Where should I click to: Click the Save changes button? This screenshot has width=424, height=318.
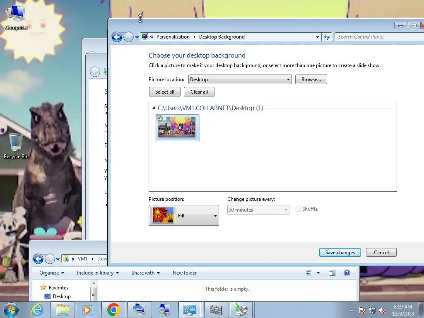coord(340,252)
